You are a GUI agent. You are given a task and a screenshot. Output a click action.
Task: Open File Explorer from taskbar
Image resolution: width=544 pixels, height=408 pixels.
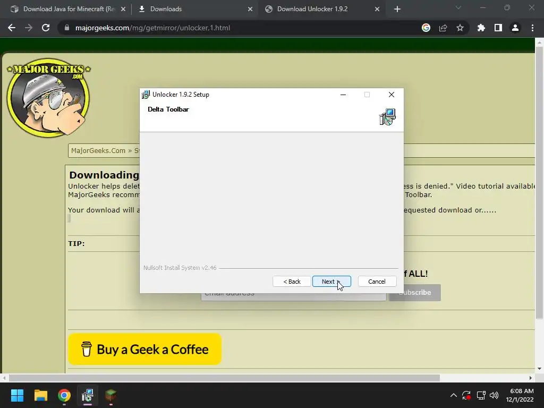40,395
